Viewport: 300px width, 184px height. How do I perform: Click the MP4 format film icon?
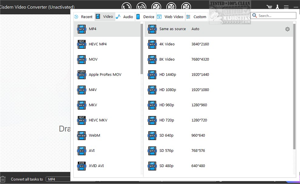tap(82, 29)
